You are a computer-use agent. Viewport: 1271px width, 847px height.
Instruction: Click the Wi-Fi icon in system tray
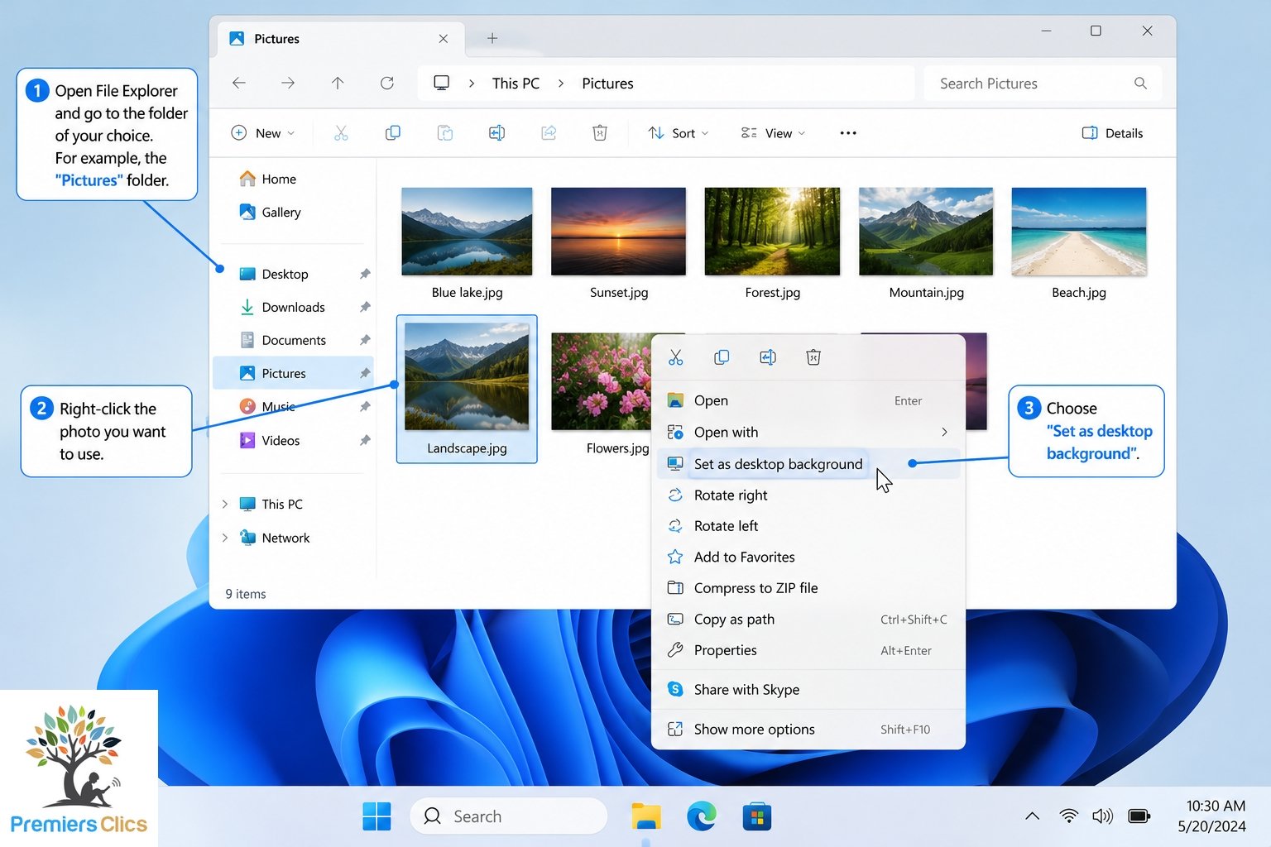click(x=1068, y=816)
